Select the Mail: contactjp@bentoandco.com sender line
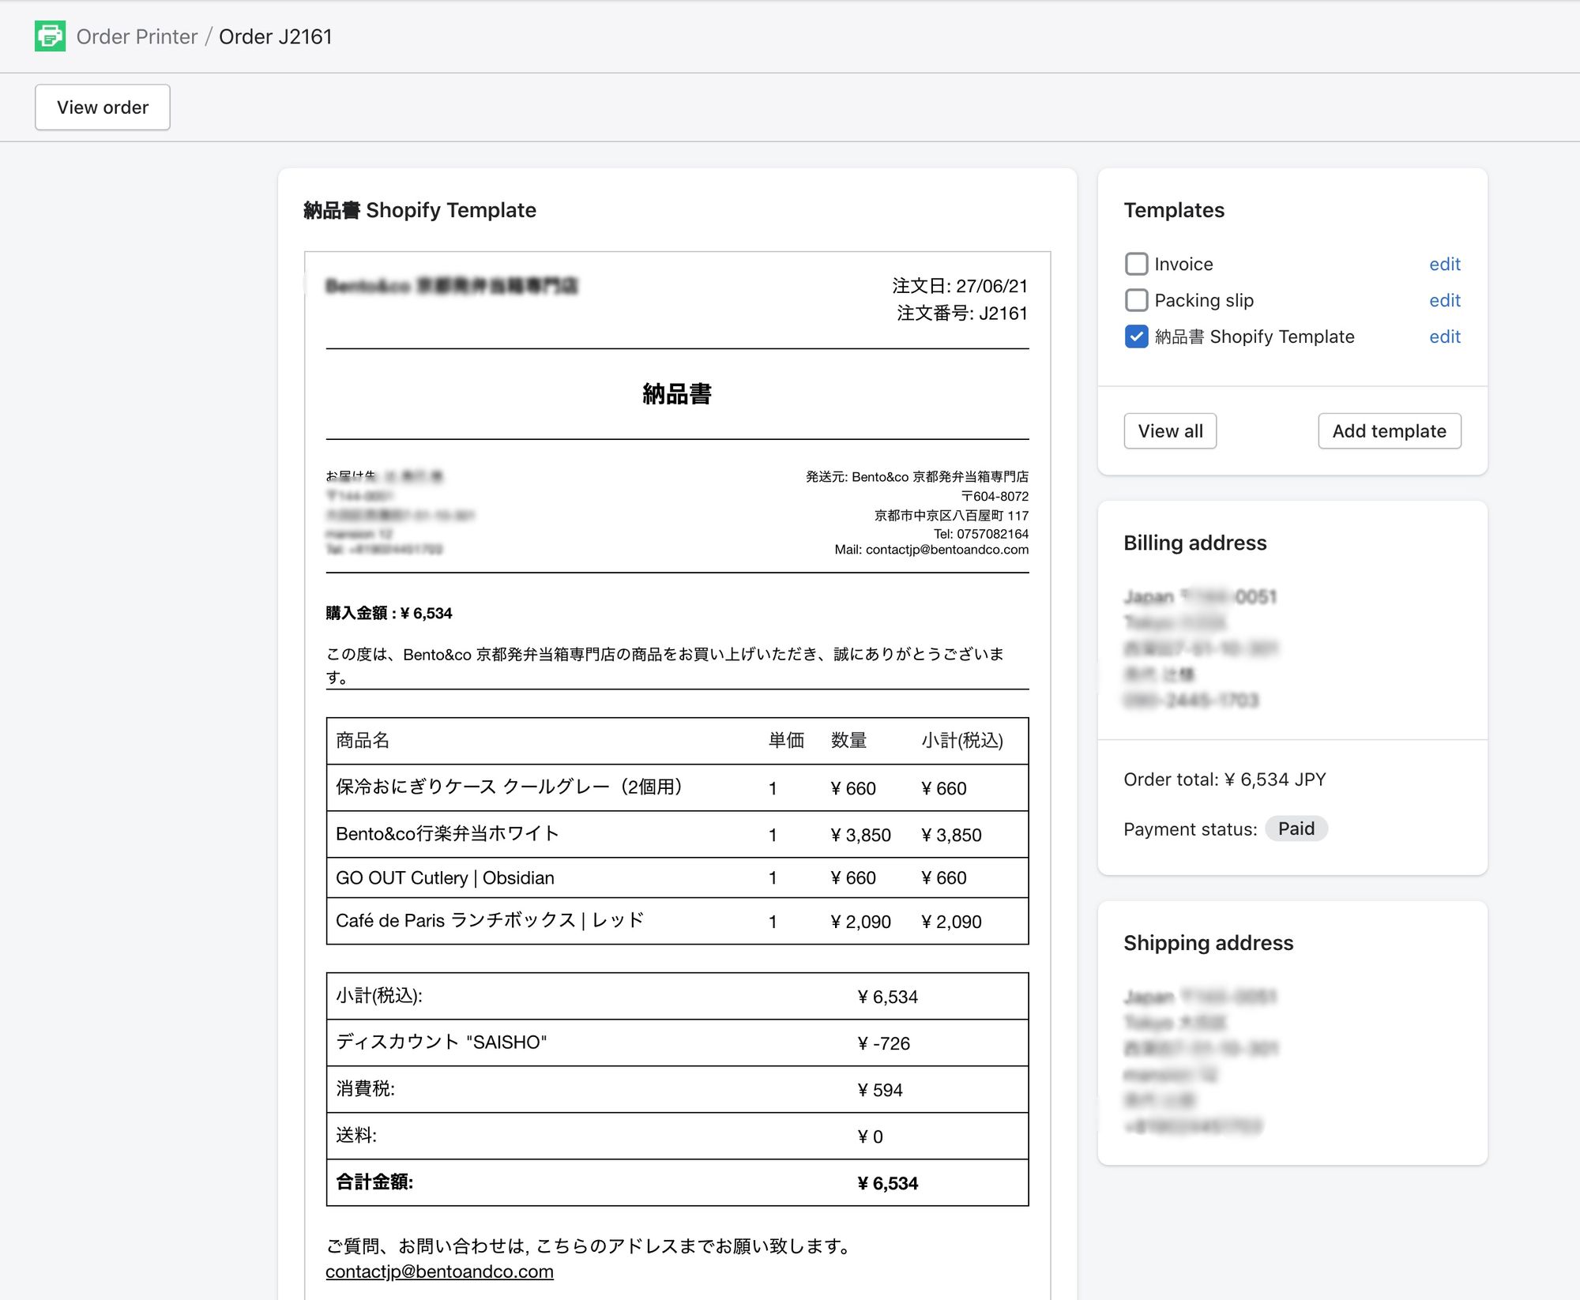Viewport: 1580px width, 1300px height. pyautogui.click(x=931, y=550)
